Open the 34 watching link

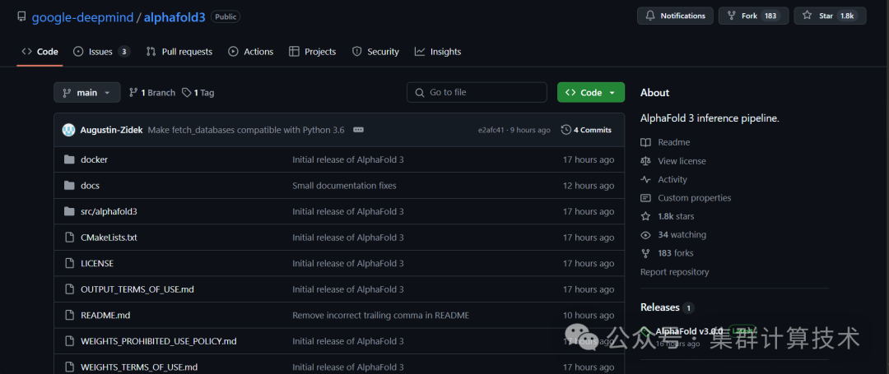(x=682, y=235)
